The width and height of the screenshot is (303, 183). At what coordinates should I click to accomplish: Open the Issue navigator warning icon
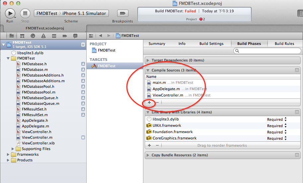(x=43, y=36)
